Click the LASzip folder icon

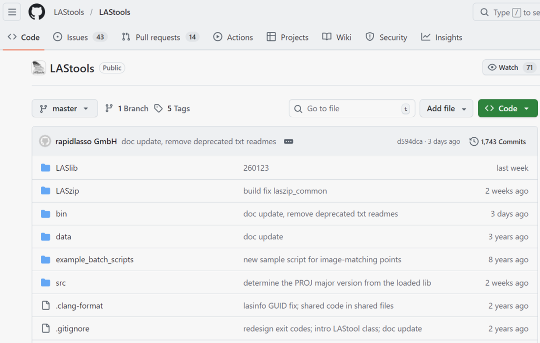click(x=45, y=191)
